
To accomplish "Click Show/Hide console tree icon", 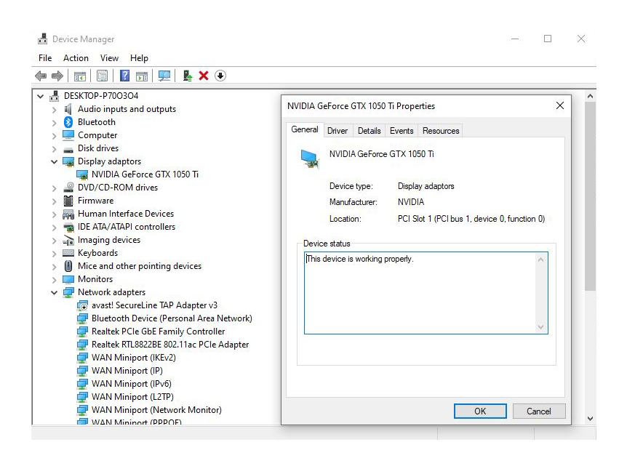I will [80, 76].
